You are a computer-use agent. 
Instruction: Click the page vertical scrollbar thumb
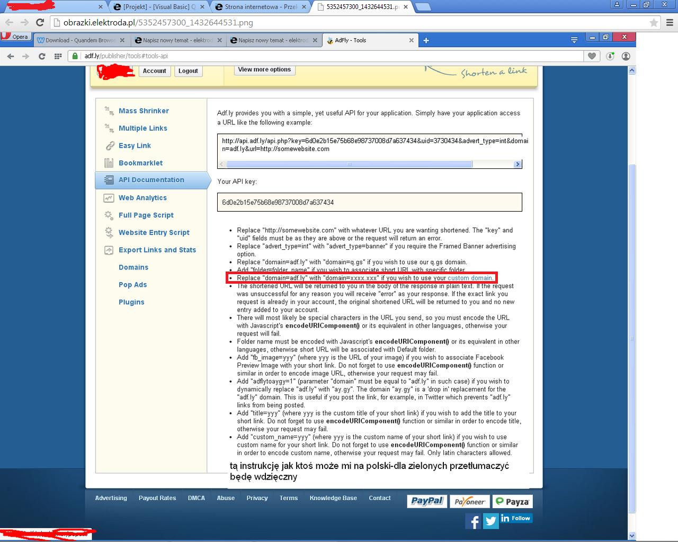pyautogui.click(x=631, y=339)
